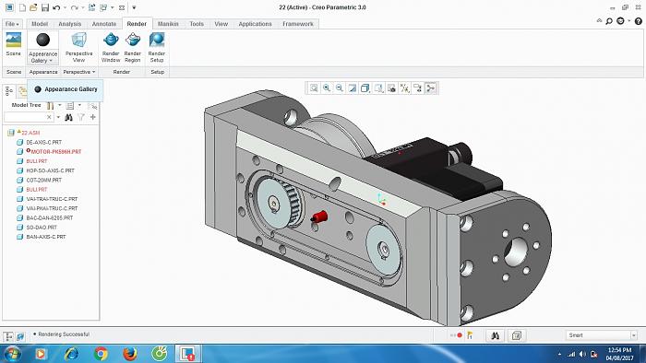Viewport: 646px width, 363px height.
Task: Redo the last action
Action: tap(74, 7)
